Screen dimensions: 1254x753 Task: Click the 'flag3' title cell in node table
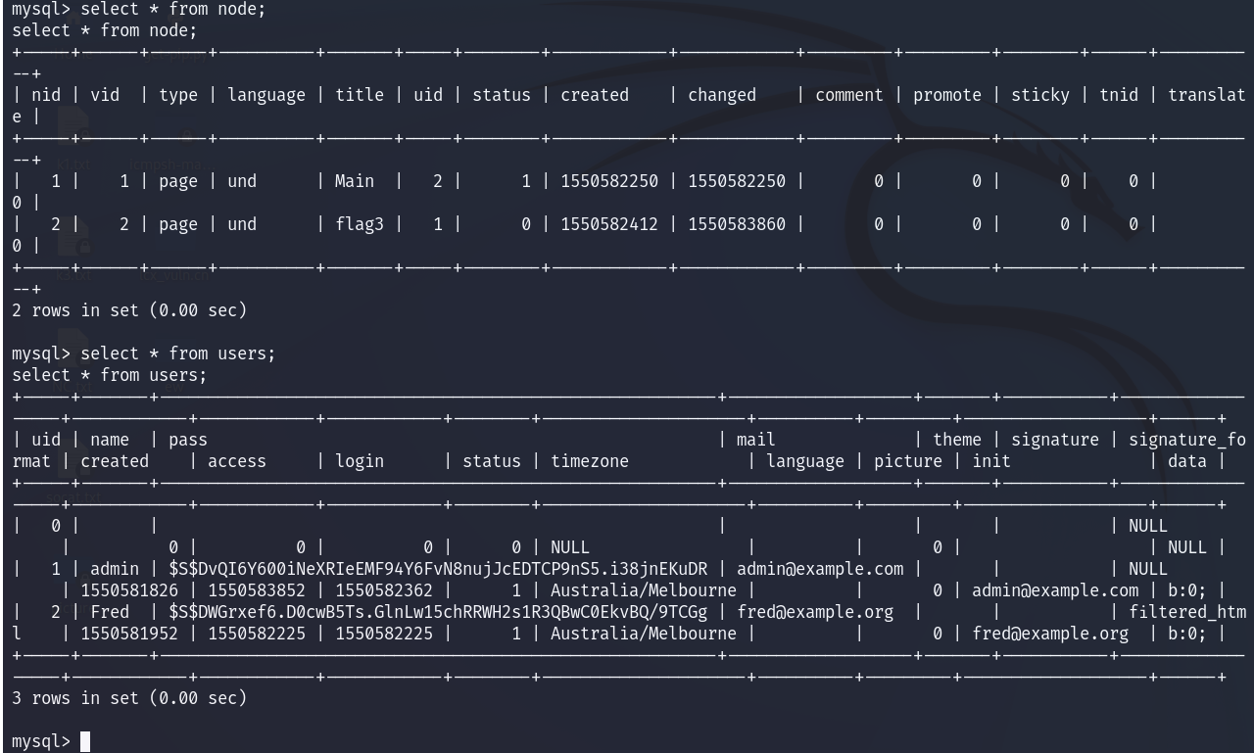point(360,224)
